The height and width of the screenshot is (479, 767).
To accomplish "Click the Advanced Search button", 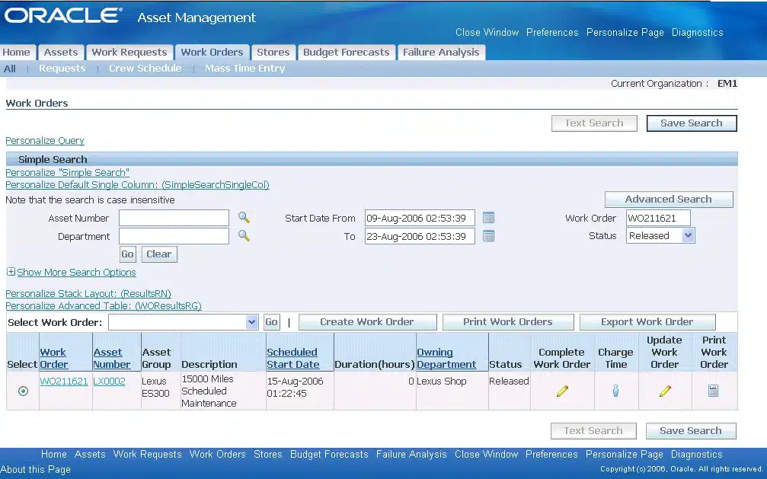I will 668,199.
